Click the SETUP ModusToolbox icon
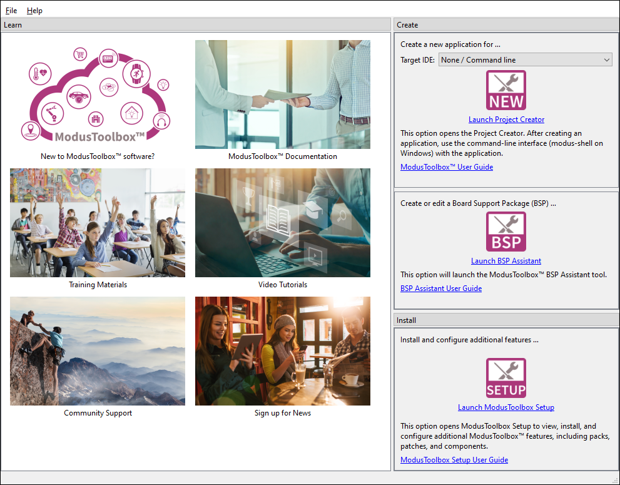The width and height of the screenshot is (620, 485). point(506,378)
